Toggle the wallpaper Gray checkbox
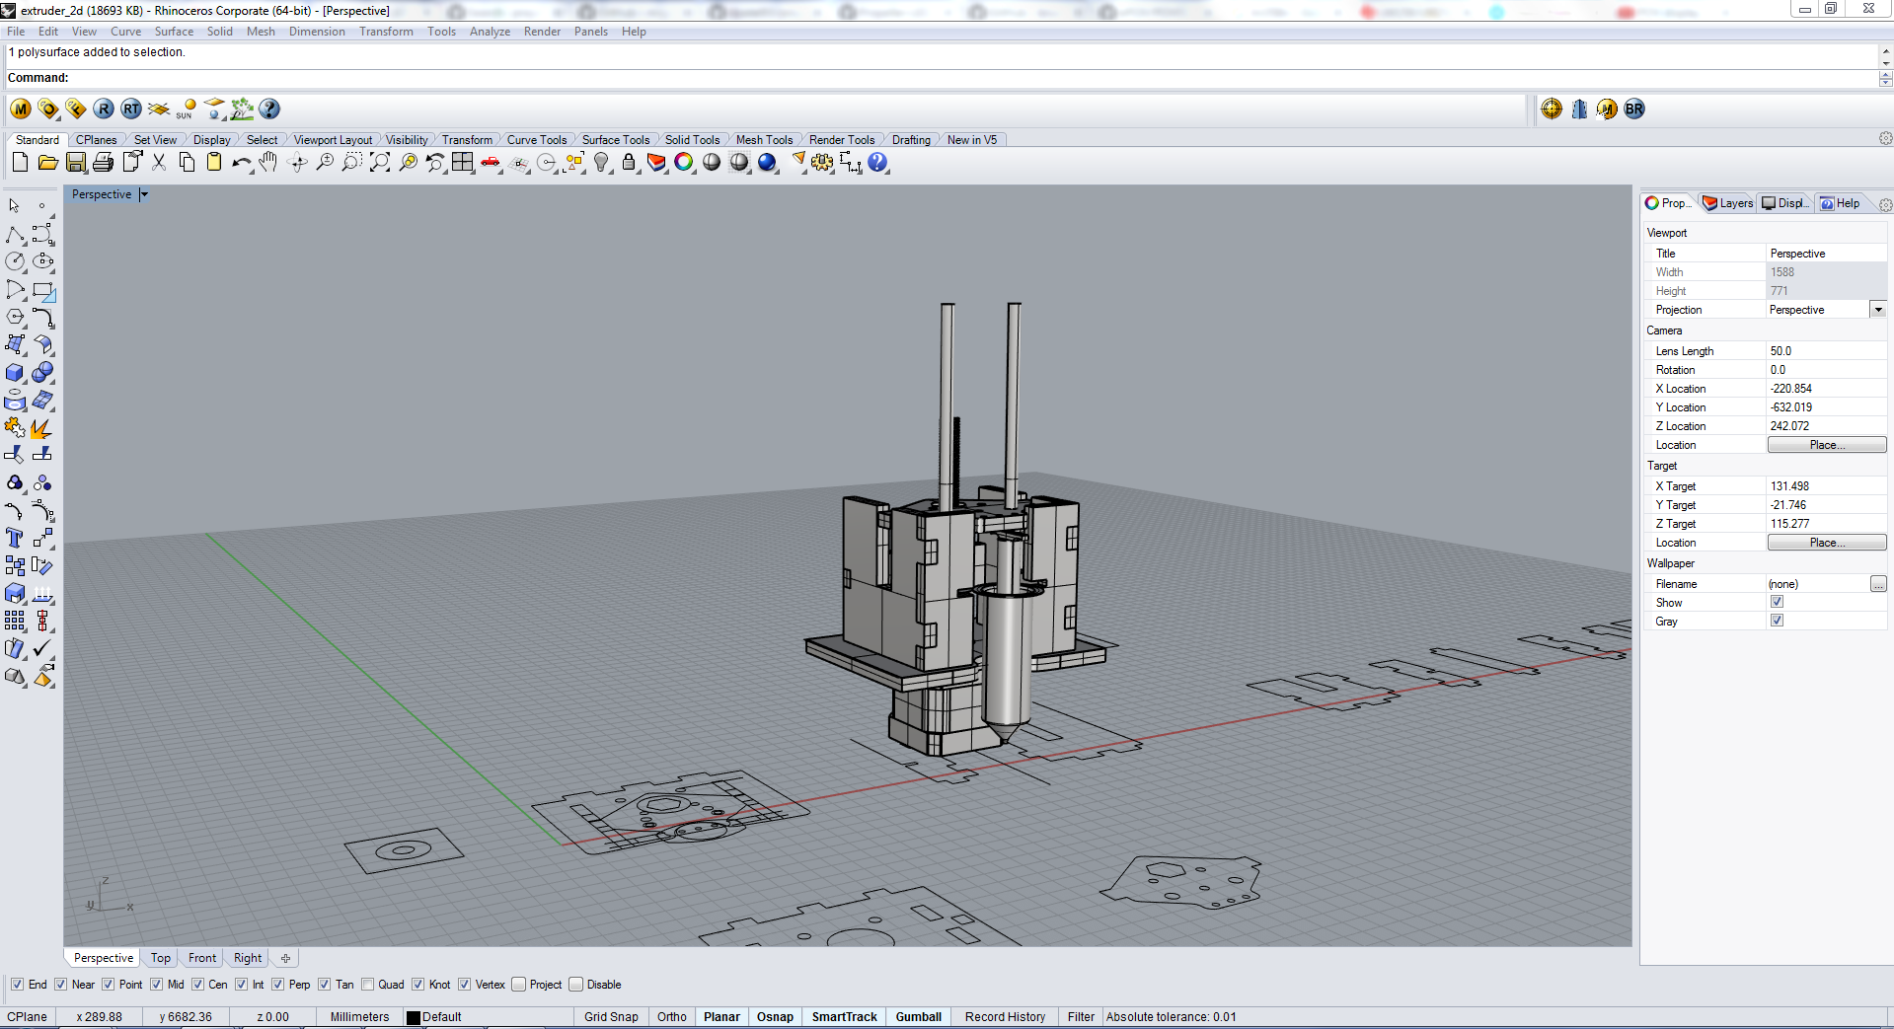The height and width of the screenshot is (1029, 1894). [1777, 621]
